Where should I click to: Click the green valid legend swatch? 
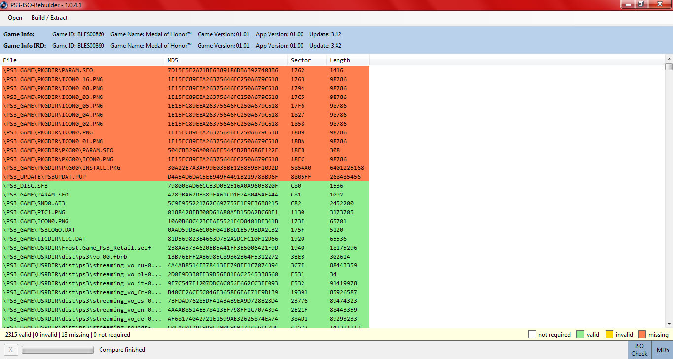pos(579,335)
